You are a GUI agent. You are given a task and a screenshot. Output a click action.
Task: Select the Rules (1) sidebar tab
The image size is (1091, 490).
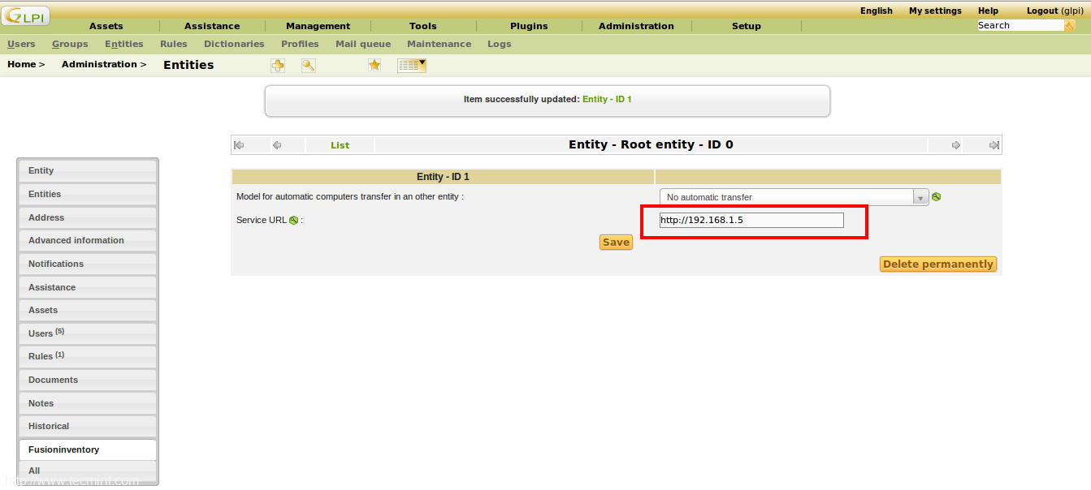[x=88, y=356]
